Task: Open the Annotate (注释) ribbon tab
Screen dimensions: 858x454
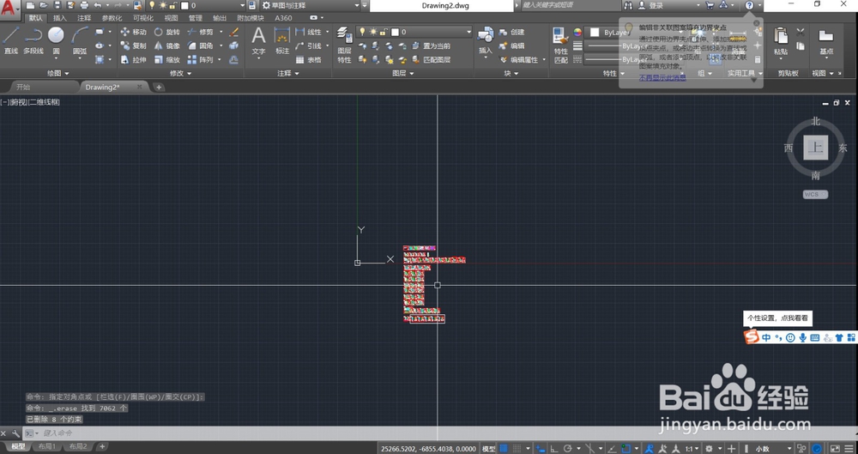Action: pos(84,18)
